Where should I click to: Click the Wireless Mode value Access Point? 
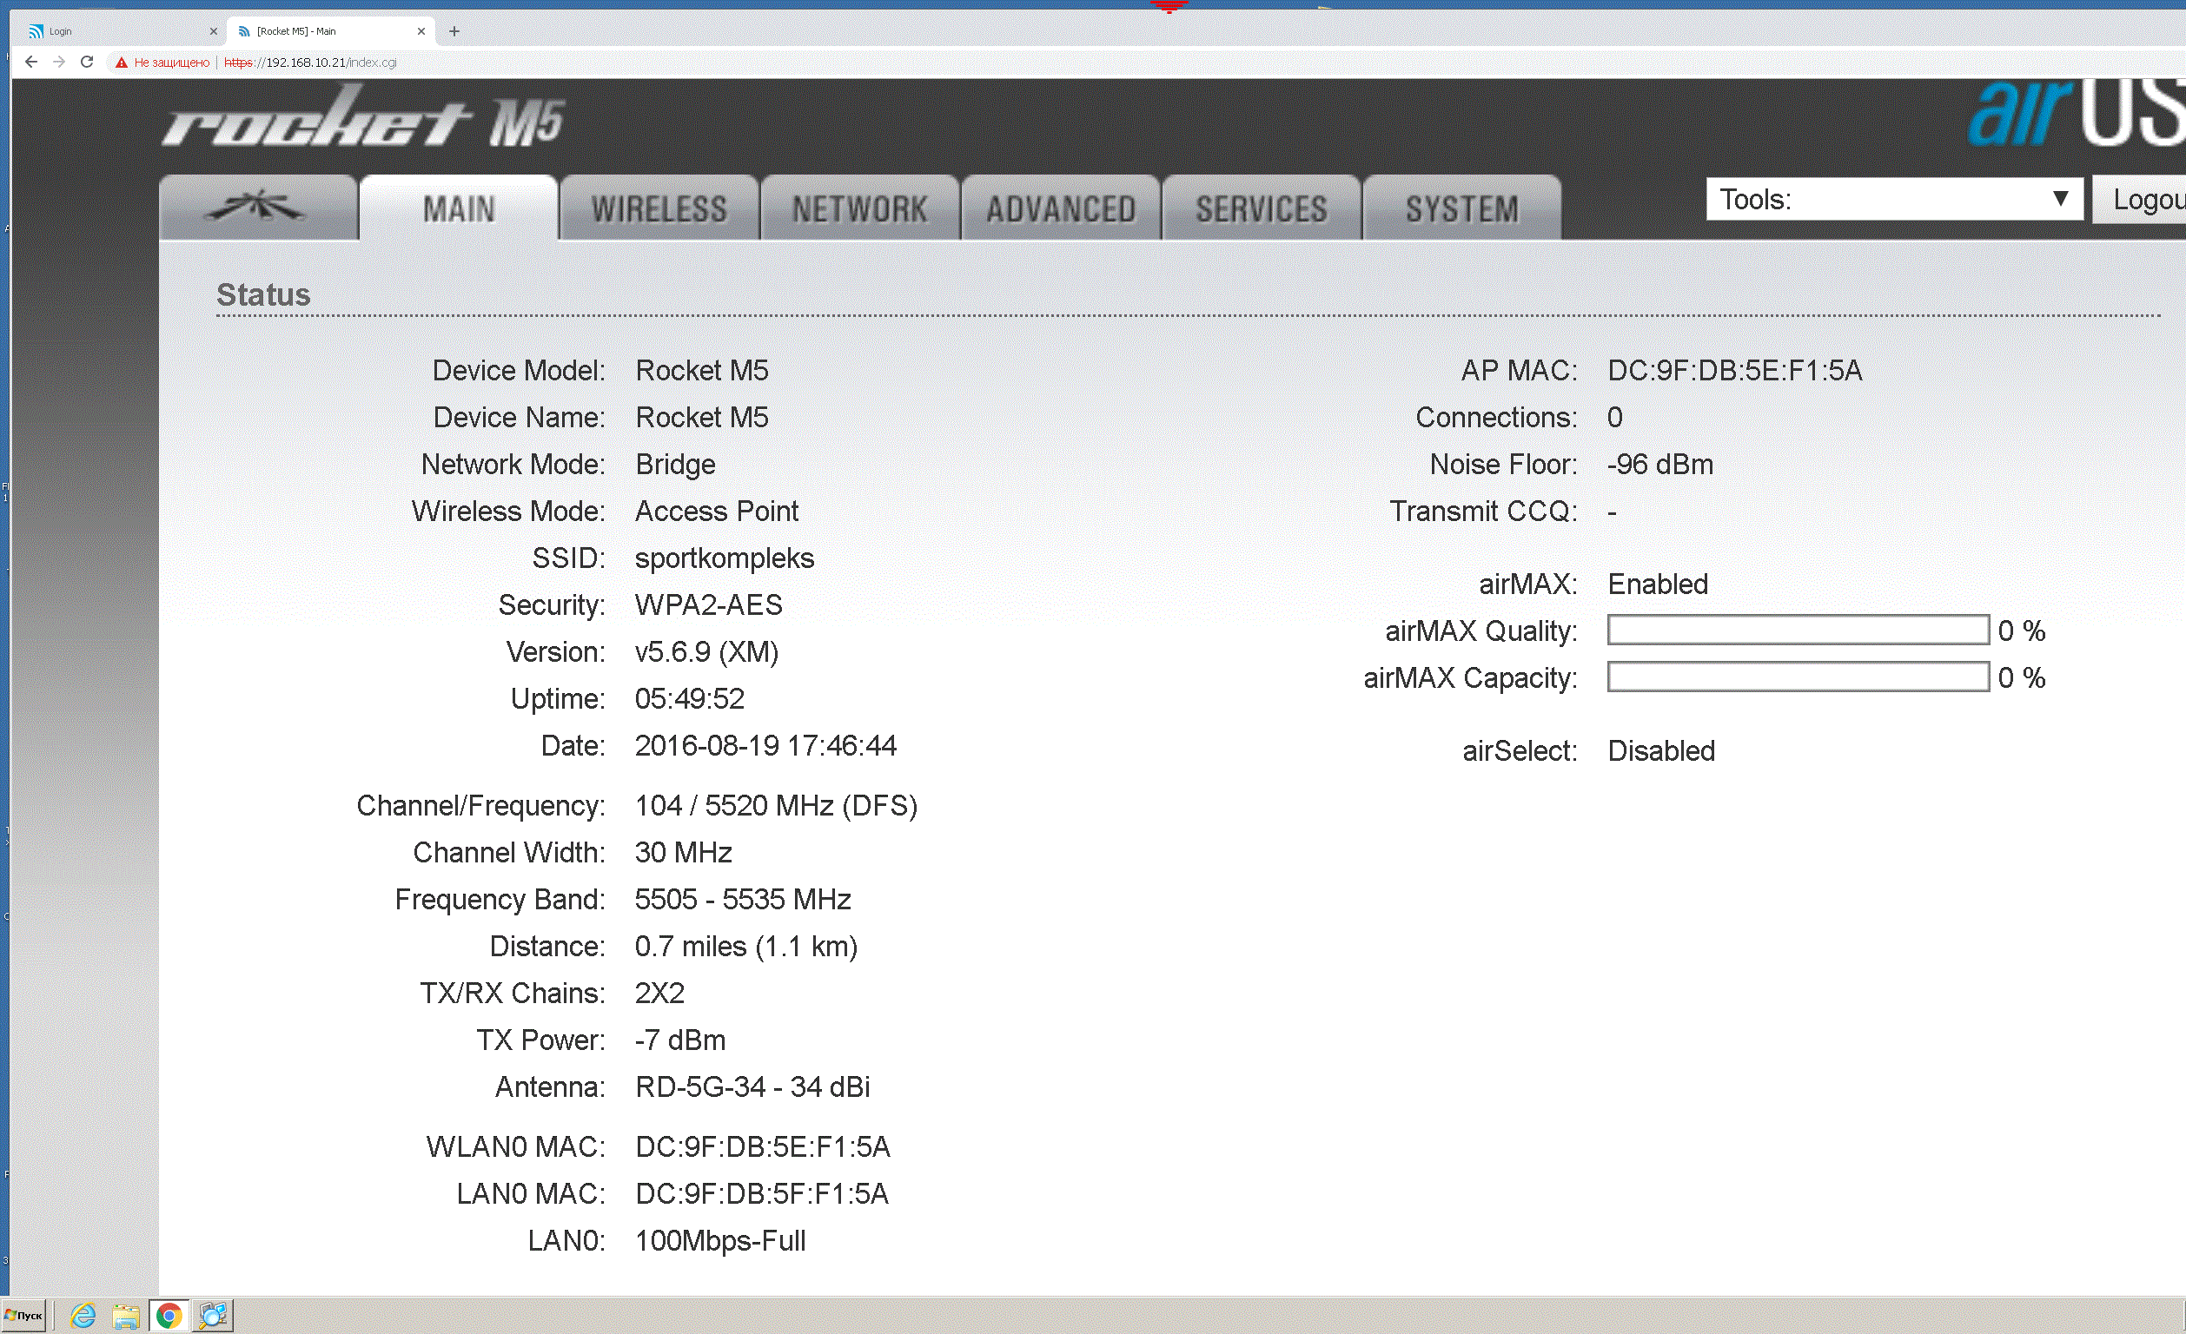[716, 512]
